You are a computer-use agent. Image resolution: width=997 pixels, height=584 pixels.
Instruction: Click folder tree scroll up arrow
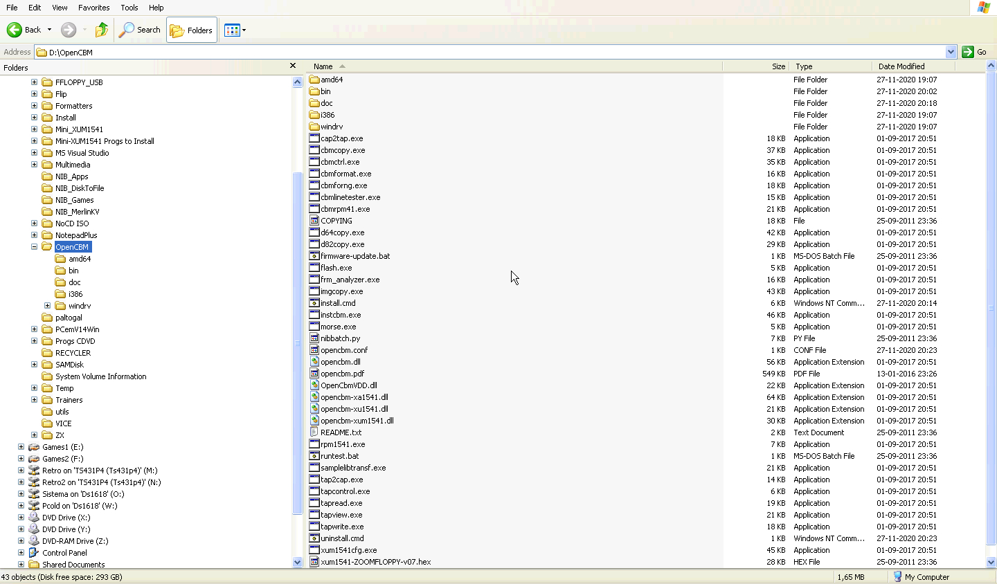[298, 82]
